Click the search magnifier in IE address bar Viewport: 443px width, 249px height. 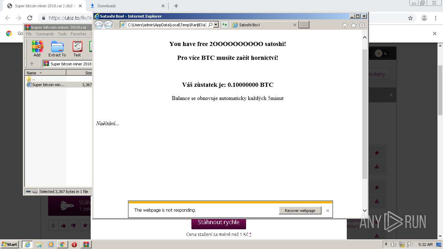pos(210,25)
